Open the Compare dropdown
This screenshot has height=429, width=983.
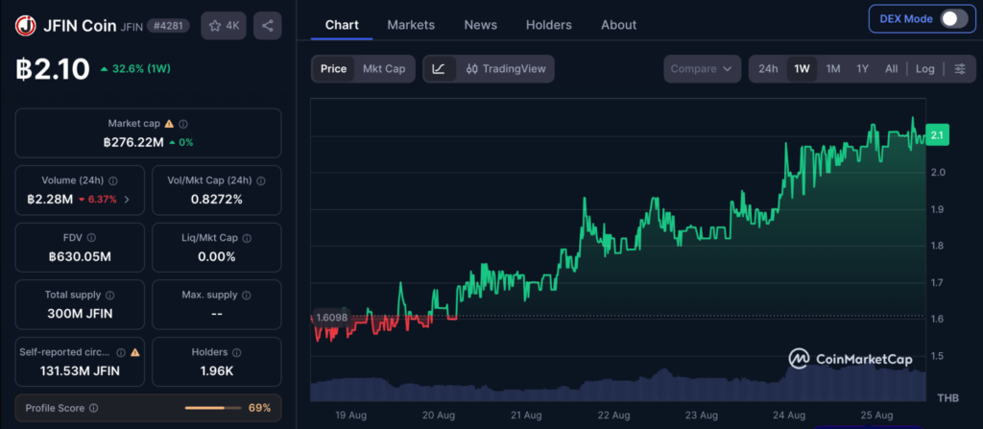(702, 69)
